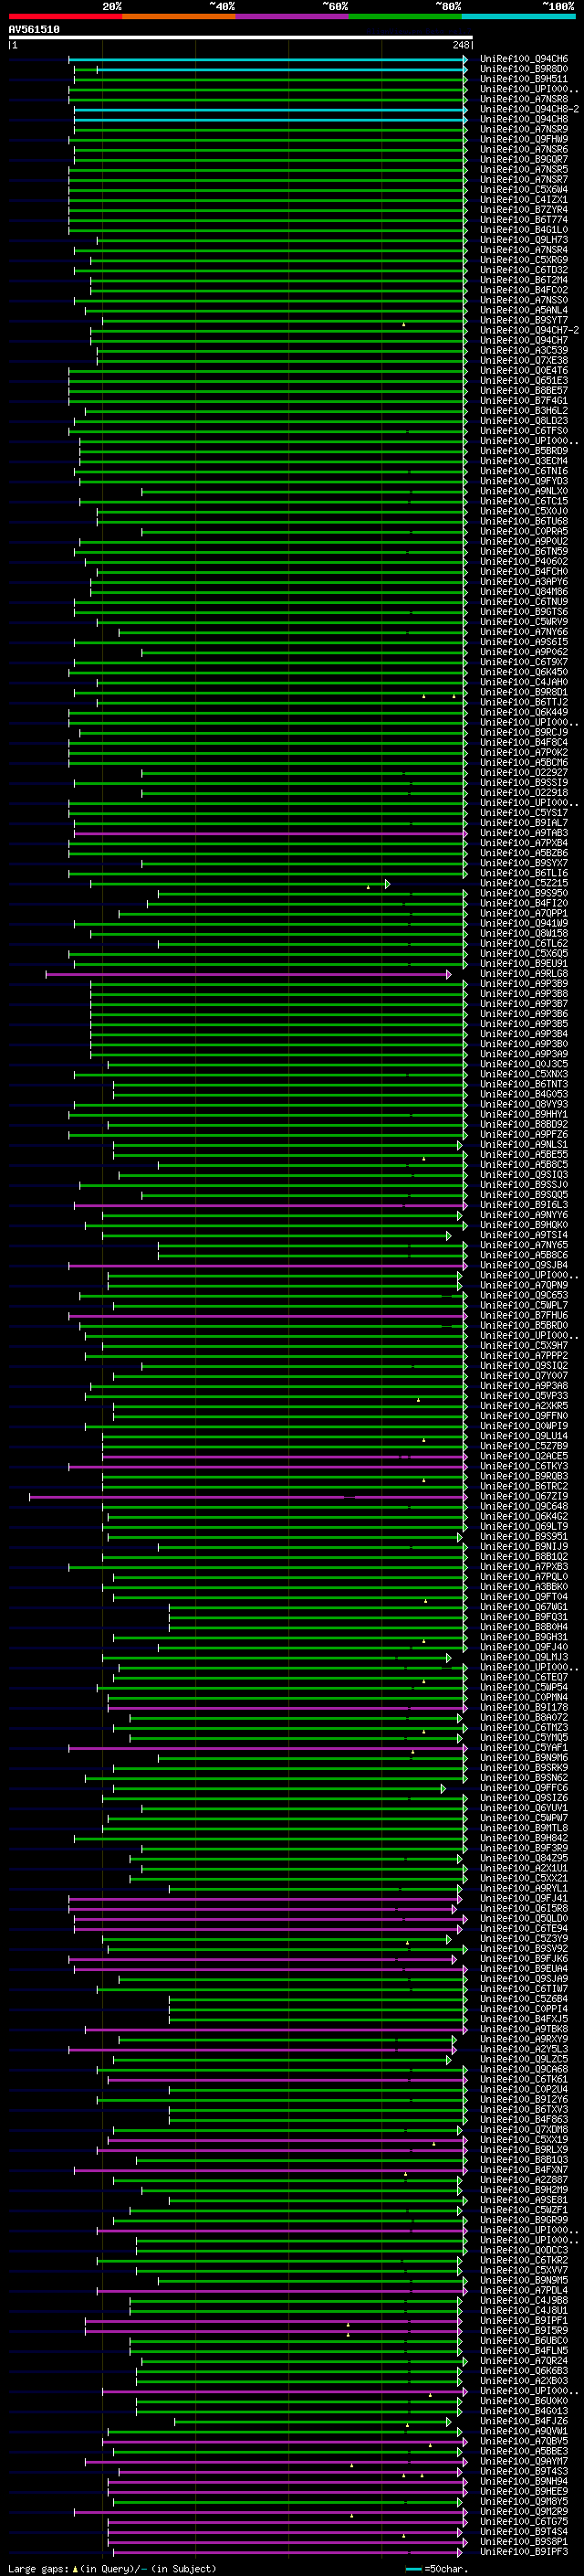Click the cyan alignment bar for Q94CH6
The width and height of the screenshot is (584, 2576).
coord(267,59)
